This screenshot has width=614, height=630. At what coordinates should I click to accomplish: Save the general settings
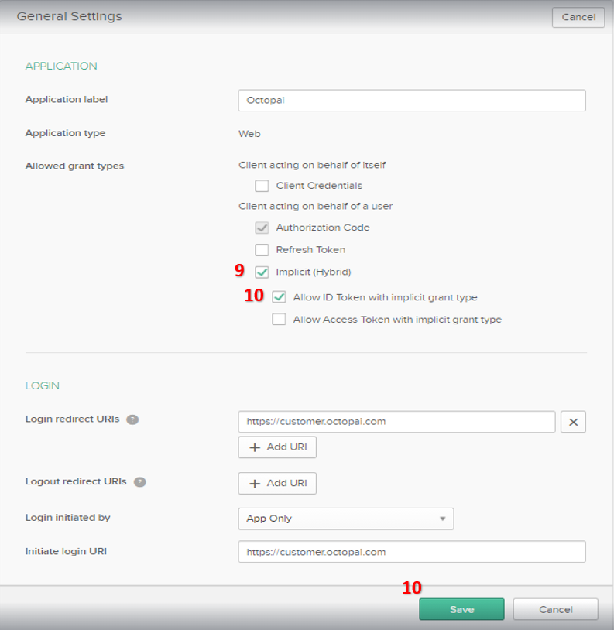click(x=461, y=609)
